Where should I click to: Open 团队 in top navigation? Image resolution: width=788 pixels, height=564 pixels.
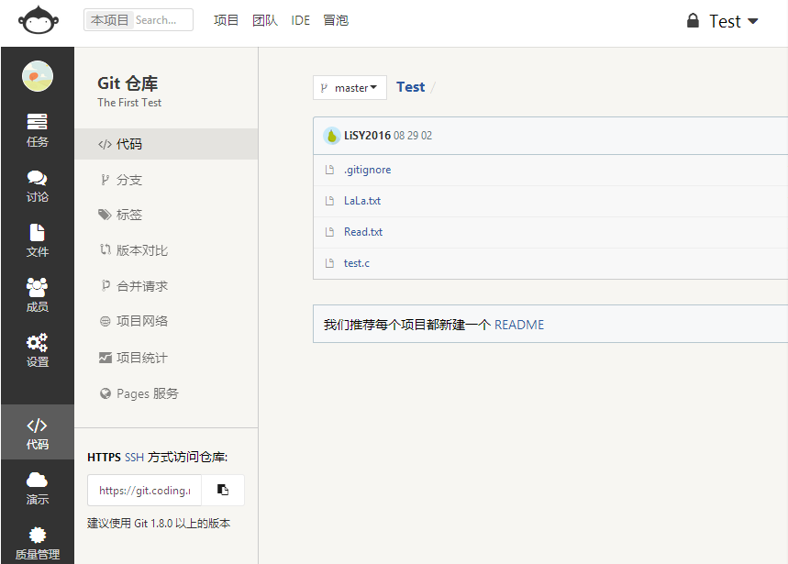(265, 20)
